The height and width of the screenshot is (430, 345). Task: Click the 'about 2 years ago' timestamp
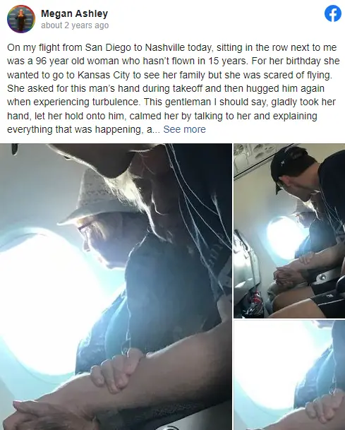point(75,25)
